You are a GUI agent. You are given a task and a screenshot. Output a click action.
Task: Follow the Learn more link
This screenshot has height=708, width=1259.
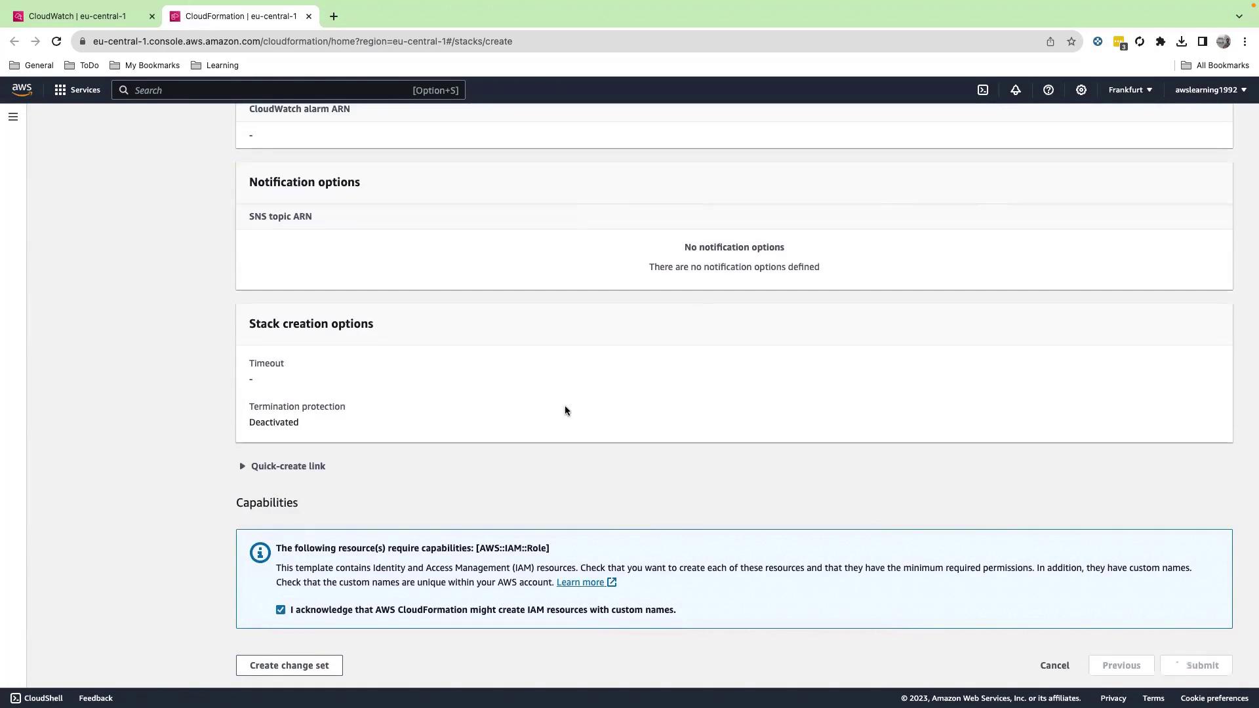click(x=580, y=582)
